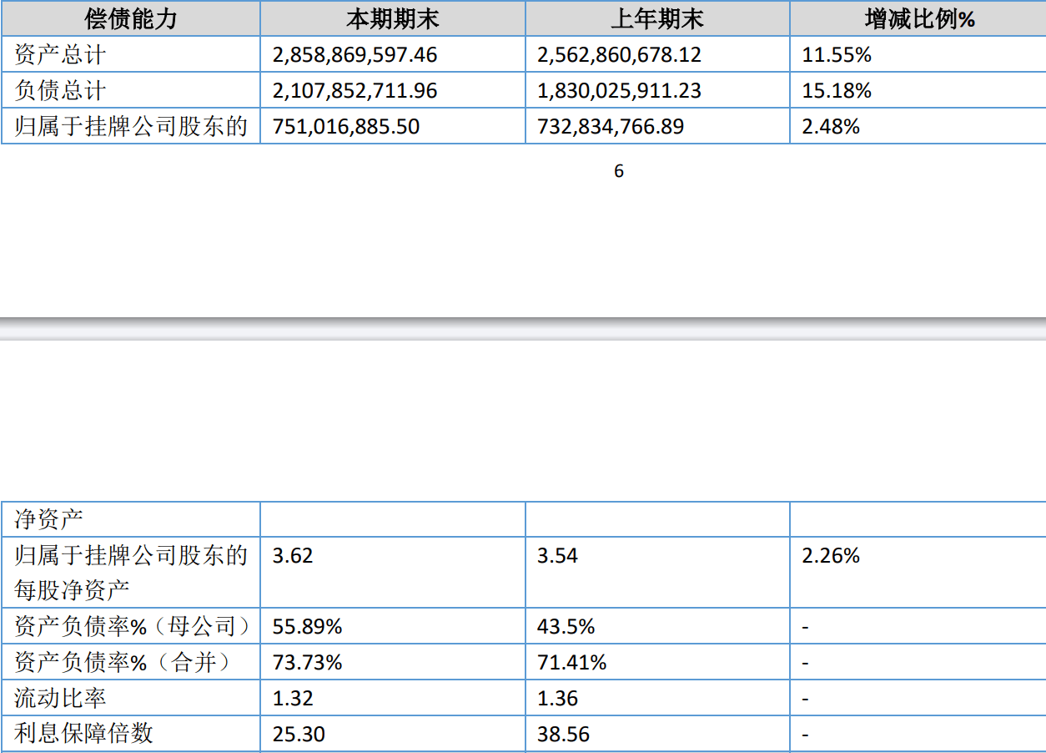Click the 每股净资产 row label
The image size is (1046, 753).
coord(73,590)
